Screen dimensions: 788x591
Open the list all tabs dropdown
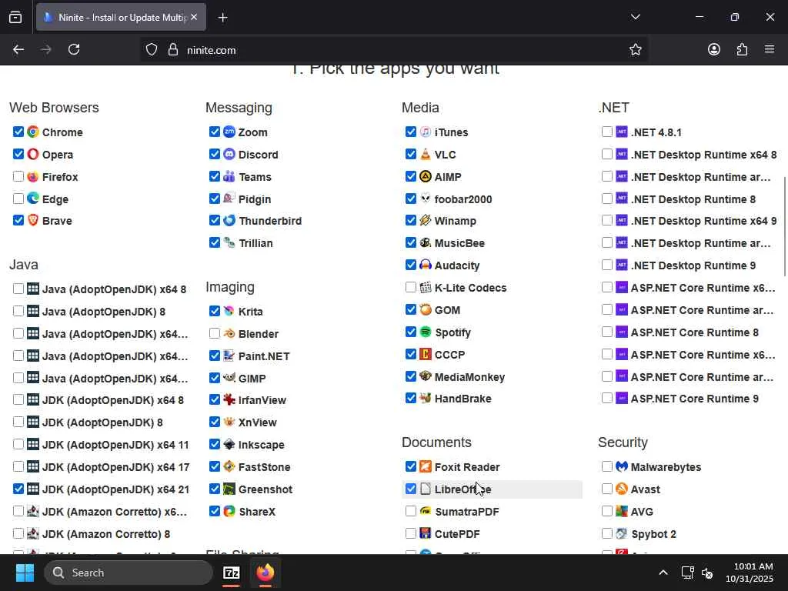coord(635,17)
